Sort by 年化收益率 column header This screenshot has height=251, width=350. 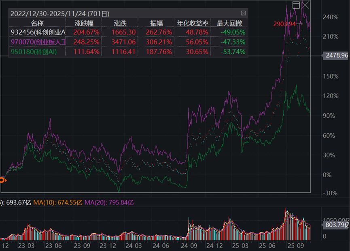coord(192,23)
